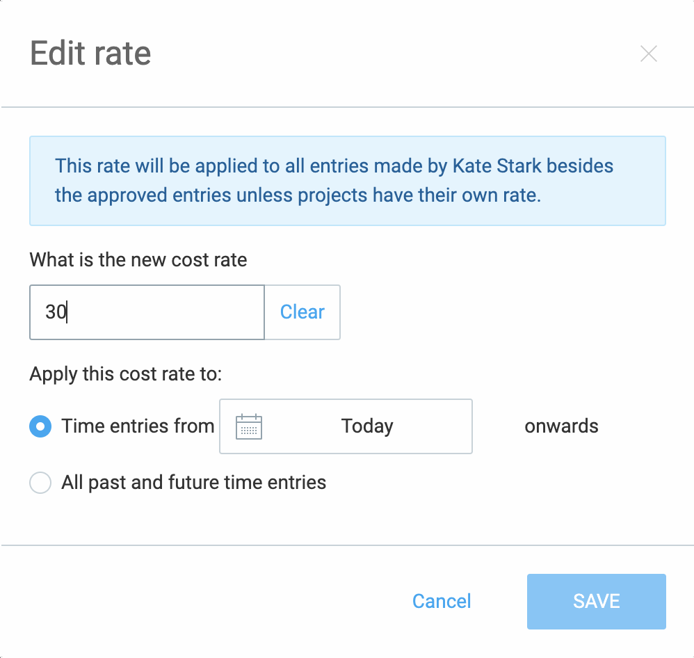
Task: Click the word 'onwards' after date field
Action: 561,426
